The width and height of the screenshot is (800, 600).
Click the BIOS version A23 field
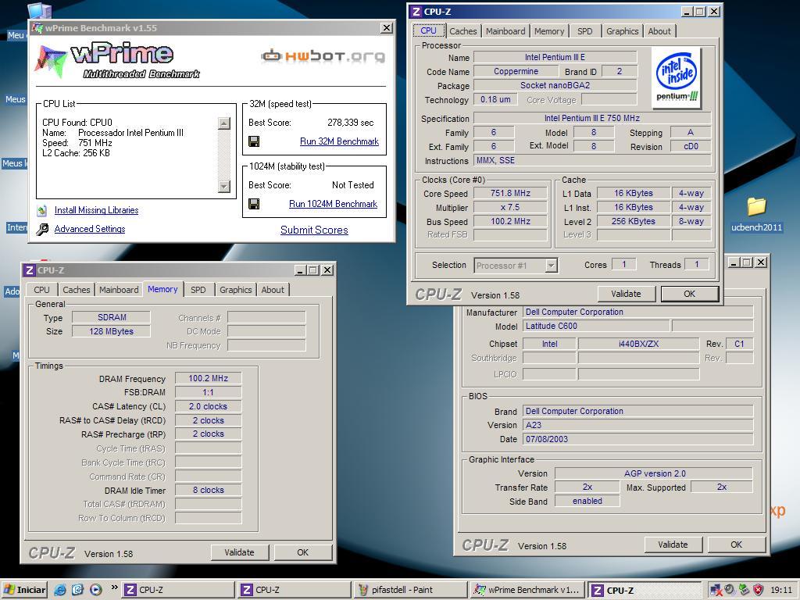point(638,425)
